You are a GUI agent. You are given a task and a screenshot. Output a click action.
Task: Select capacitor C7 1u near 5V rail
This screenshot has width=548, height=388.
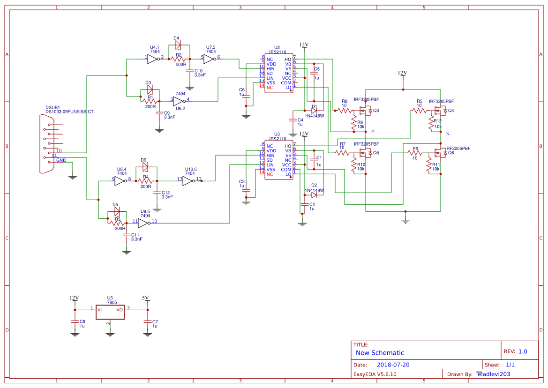pyautogui.click(x=147, y=322)
